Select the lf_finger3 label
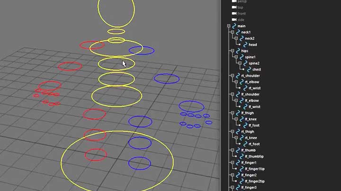The height and width of the screenshot is (191, 341). (249, 187)
